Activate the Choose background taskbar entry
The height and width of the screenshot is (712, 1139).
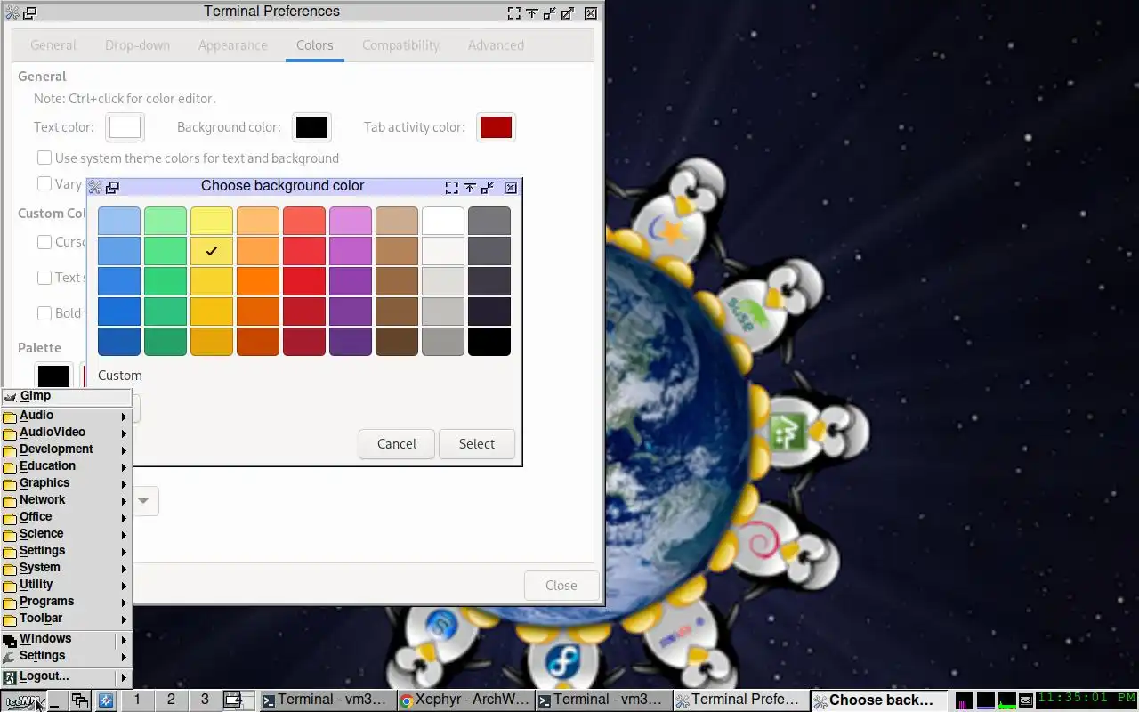coord(879,700)
